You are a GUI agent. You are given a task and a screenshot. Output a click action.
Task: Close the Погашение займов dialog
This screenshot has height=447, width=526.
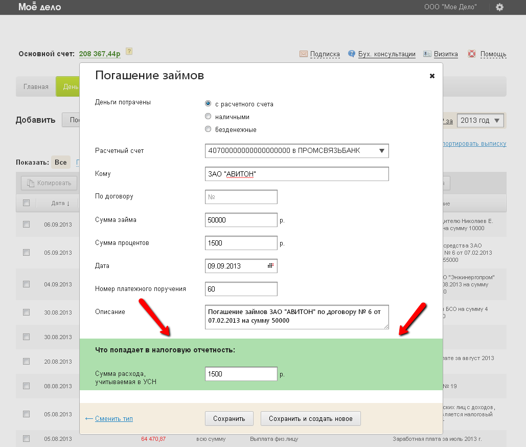(432, 76)
